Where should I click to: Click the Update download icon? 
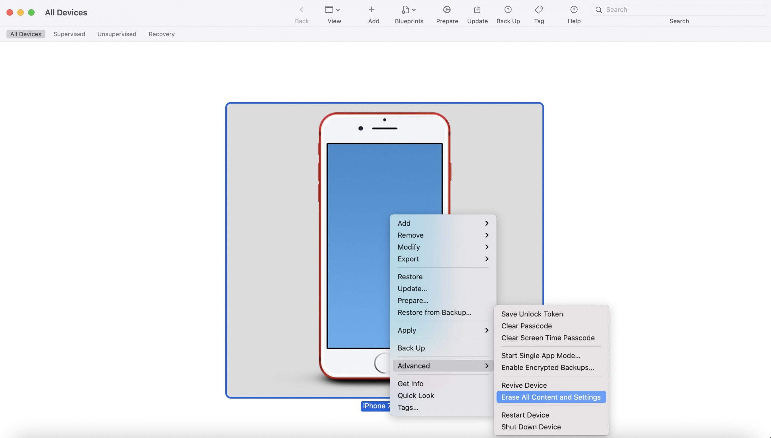tap(477, 10)
